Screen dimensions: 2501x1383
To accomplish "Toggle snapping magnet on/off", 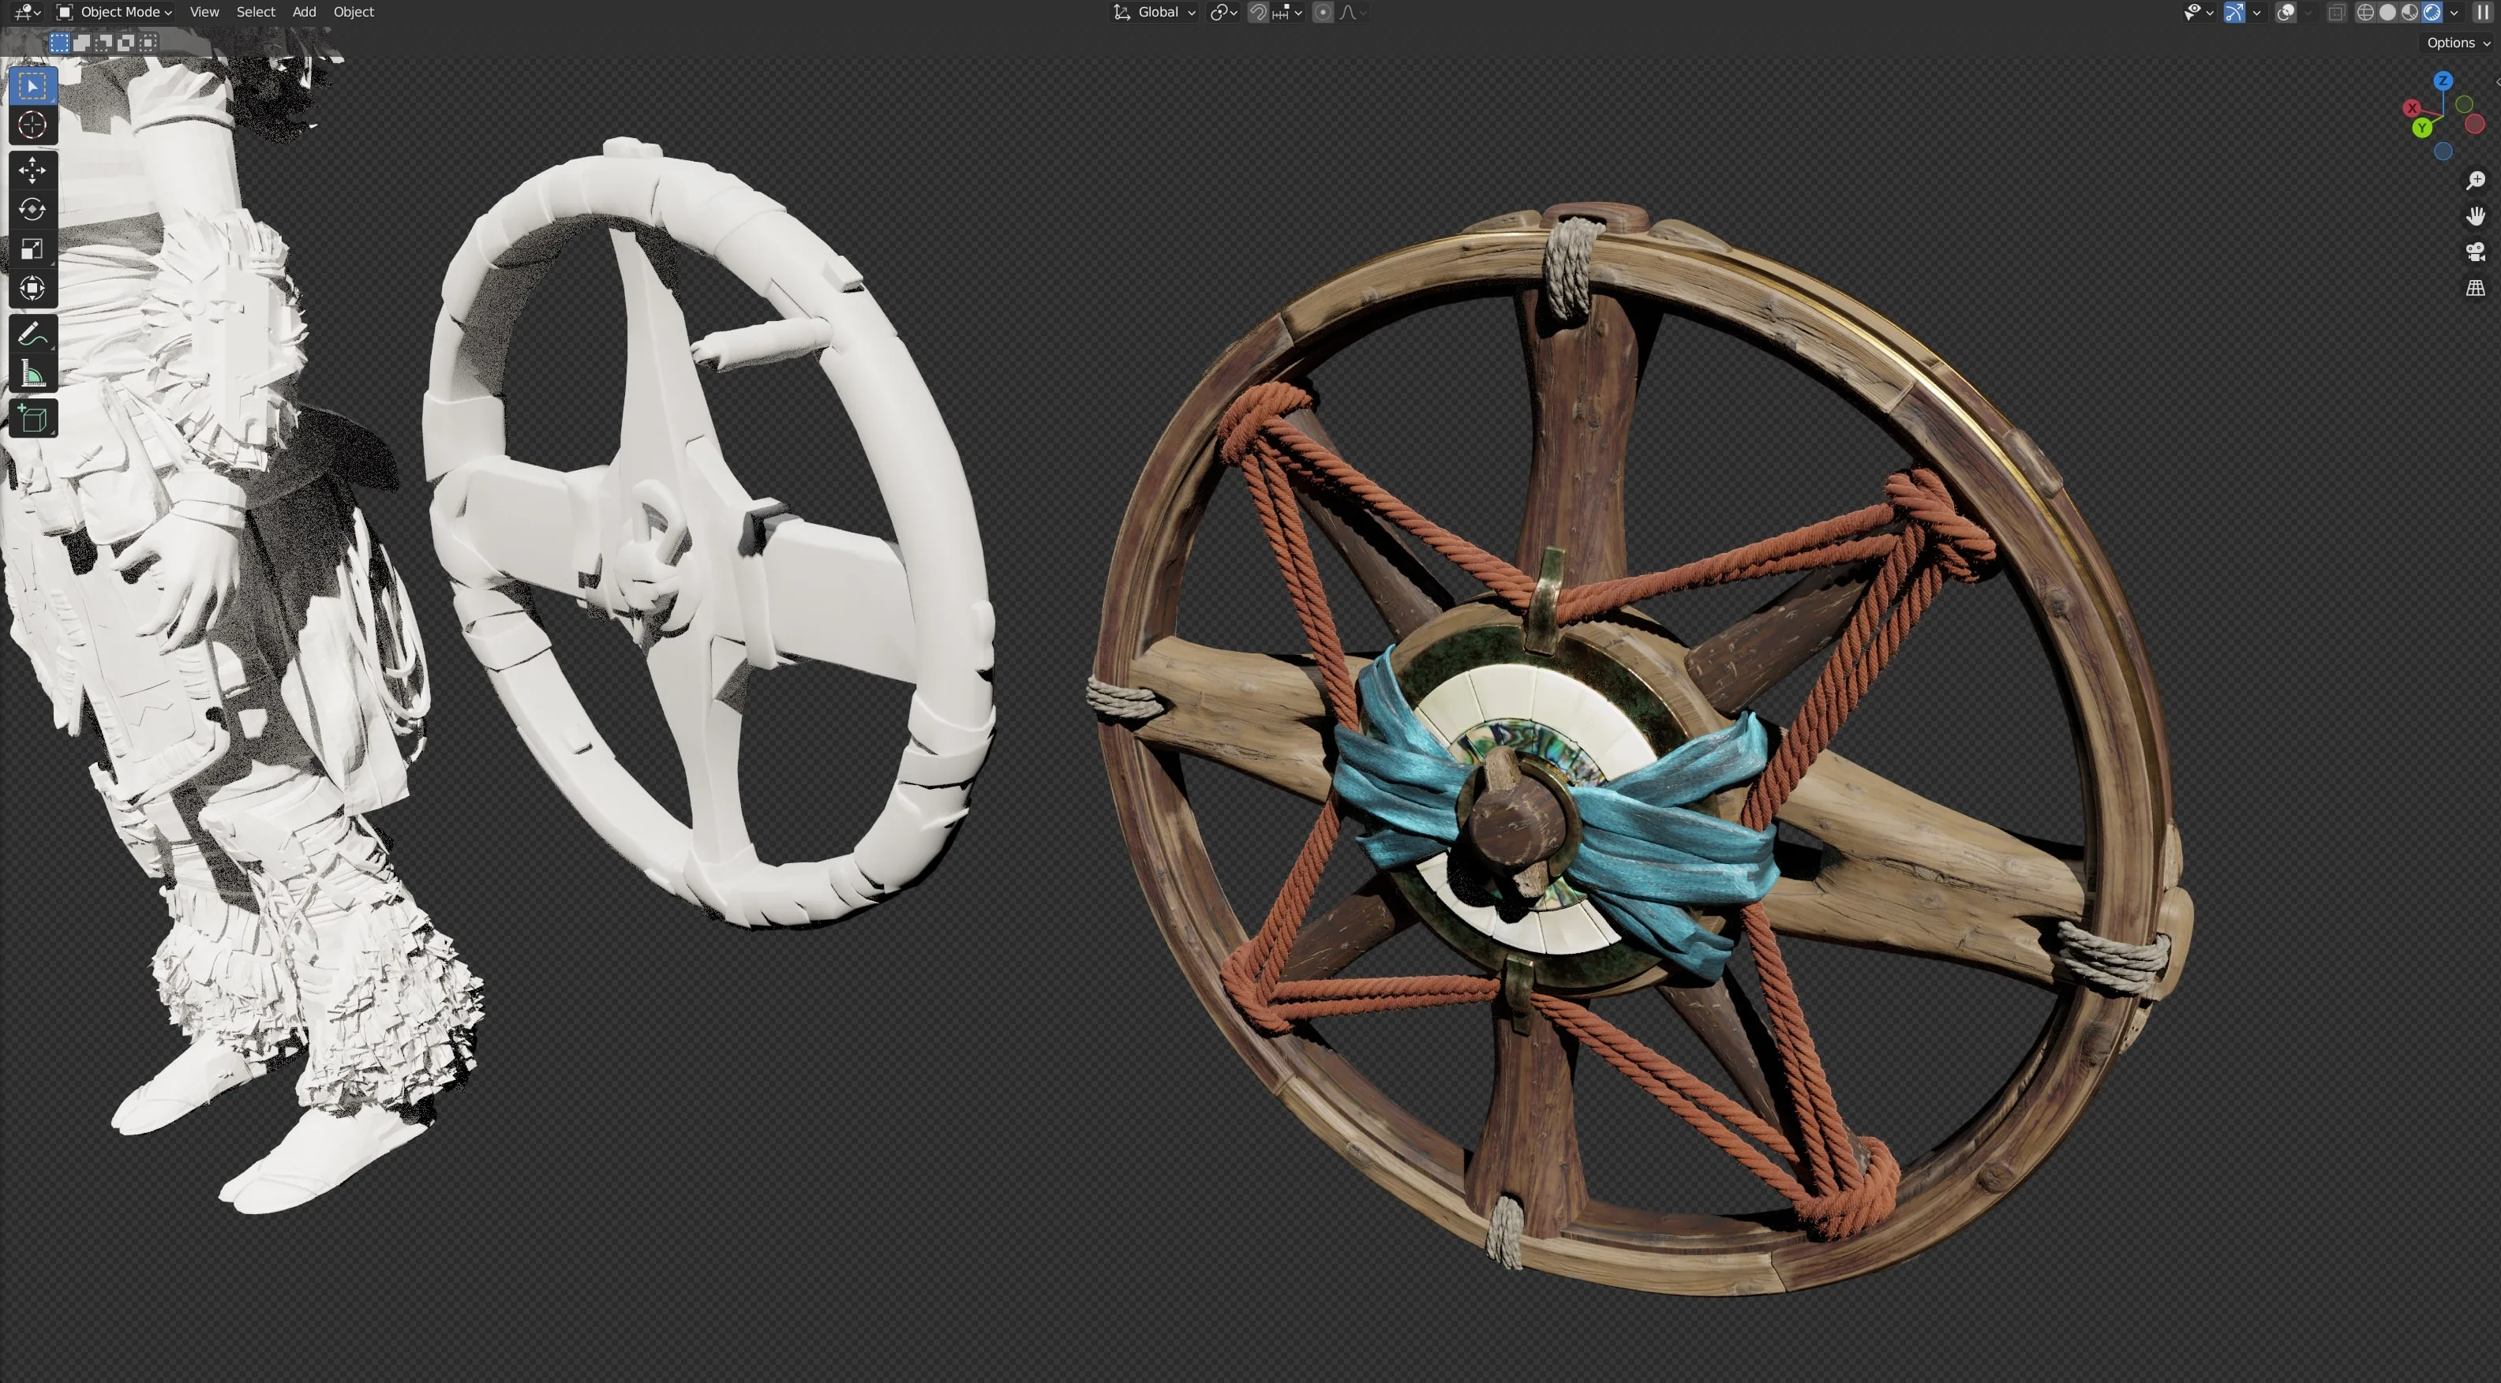I will pos(1257,13).
